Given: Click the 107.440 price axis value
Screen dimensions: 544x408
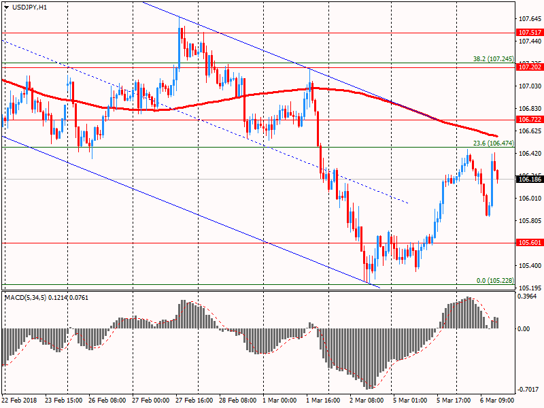Looking at the screenshot, I should pyautogui.click(x=530, y=41).
